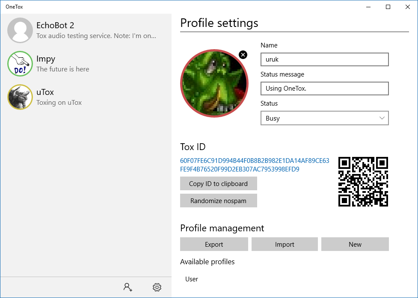Click the Tox ID hexadecimal link

[x=255, y=165]
